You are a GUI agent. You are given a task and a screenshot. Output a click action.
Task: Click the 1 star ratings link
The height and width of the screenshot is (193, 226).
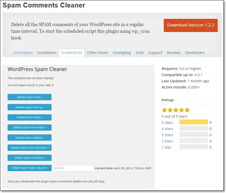[x=166, y=147]
